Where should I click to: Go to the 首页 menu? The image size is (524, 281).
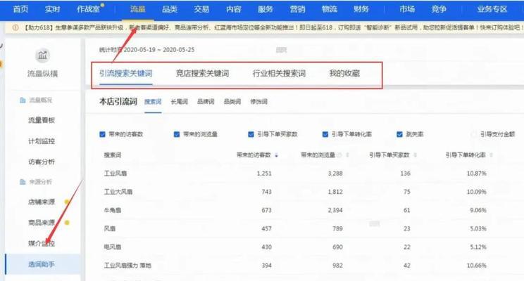pos(20,9)
